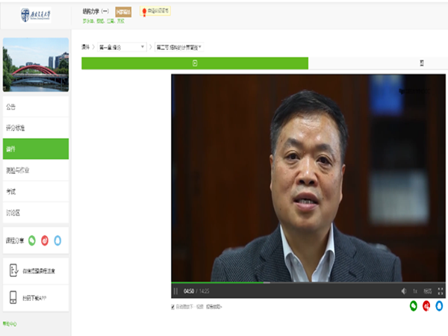448x336 pixels.
Task: Click green WeChat share icon below video
Action: (414, 306)
